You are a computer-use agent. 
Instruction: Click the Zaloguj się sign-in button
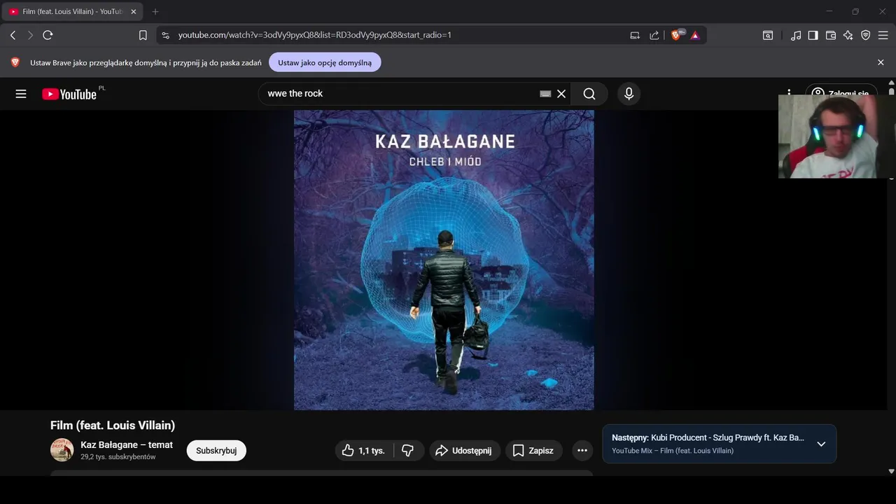click(841, 94)
